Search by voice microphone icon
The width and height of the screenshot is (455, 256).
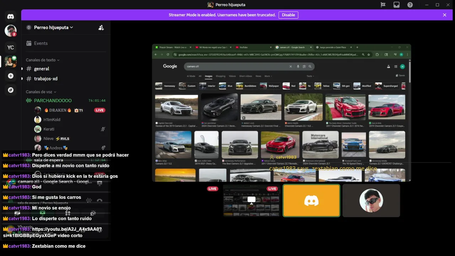[298, 66]
